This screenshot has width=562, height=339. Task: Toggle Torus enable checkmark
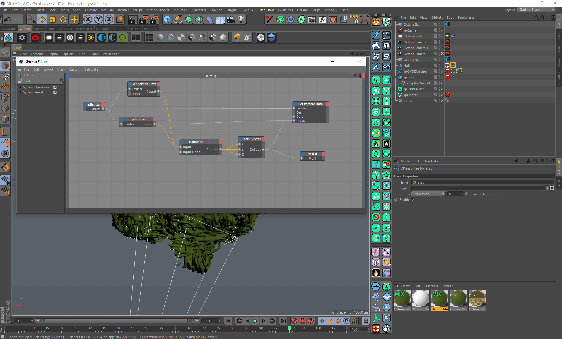pyautogui.click(x=442, y=101)
